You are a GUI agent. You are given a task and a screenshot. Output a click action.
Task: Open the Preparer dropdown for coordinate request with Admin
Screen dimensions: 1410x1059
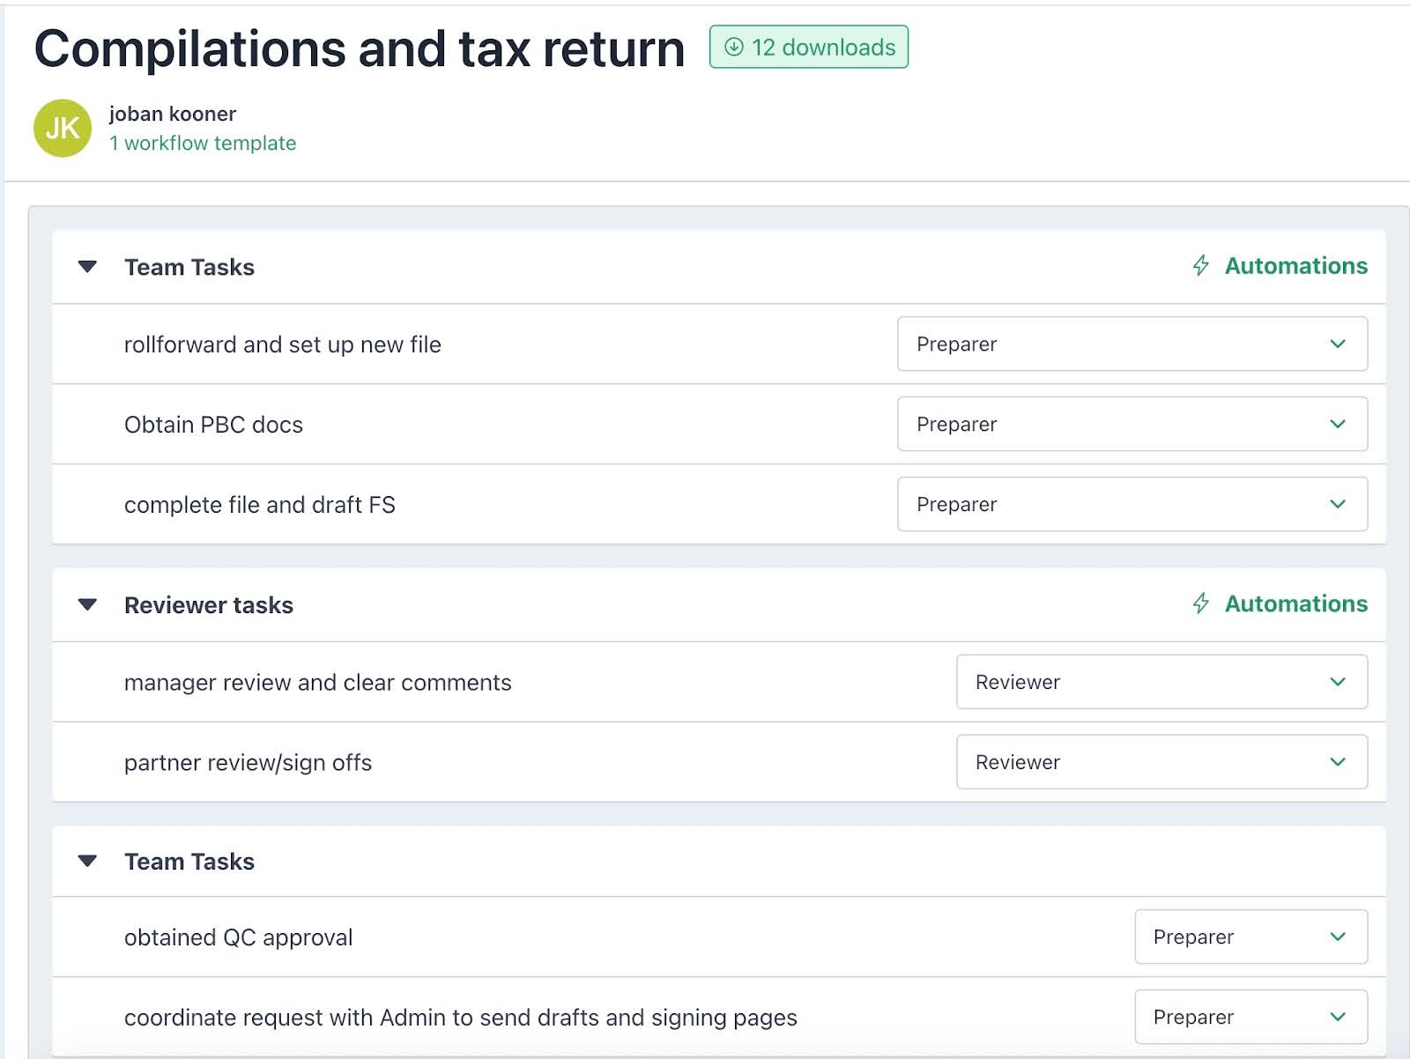pyautogui.click(x=1249, y=1017)
